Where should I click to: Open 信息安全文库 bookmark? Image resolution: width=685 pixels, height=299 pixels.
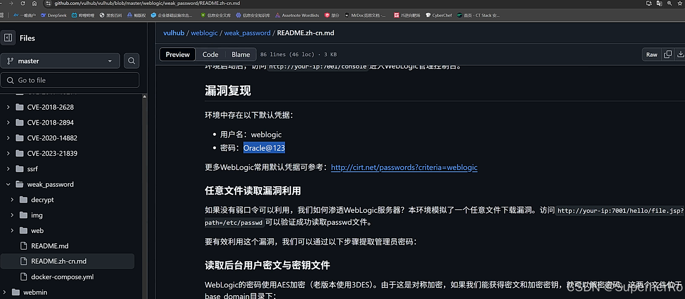tap(216, 15)
